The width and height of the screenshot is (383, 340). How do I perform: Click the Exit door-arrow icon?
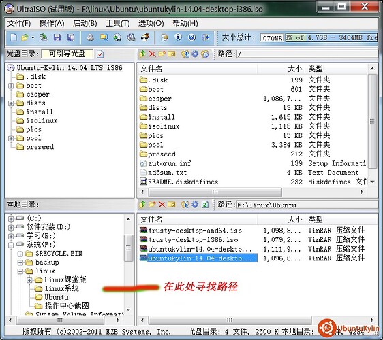click(x=206, y=37)
